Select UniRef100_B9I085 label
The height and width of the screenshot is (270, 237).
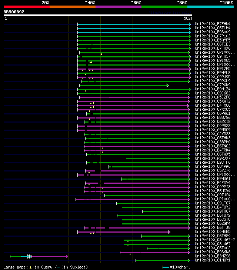pyautogui.click(x=213, y=60)
